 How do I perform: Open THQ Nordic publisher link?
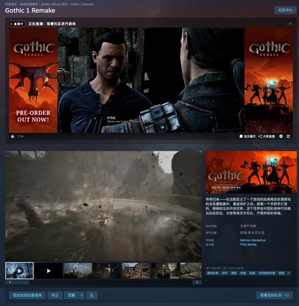(x=248, y=245)
